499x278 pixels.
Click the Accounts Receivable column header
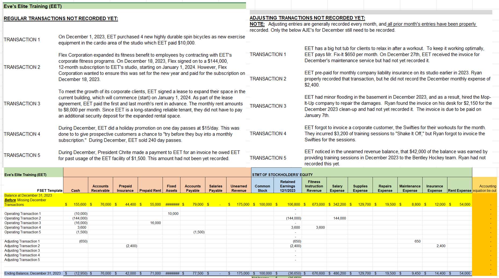pos(100,188)
